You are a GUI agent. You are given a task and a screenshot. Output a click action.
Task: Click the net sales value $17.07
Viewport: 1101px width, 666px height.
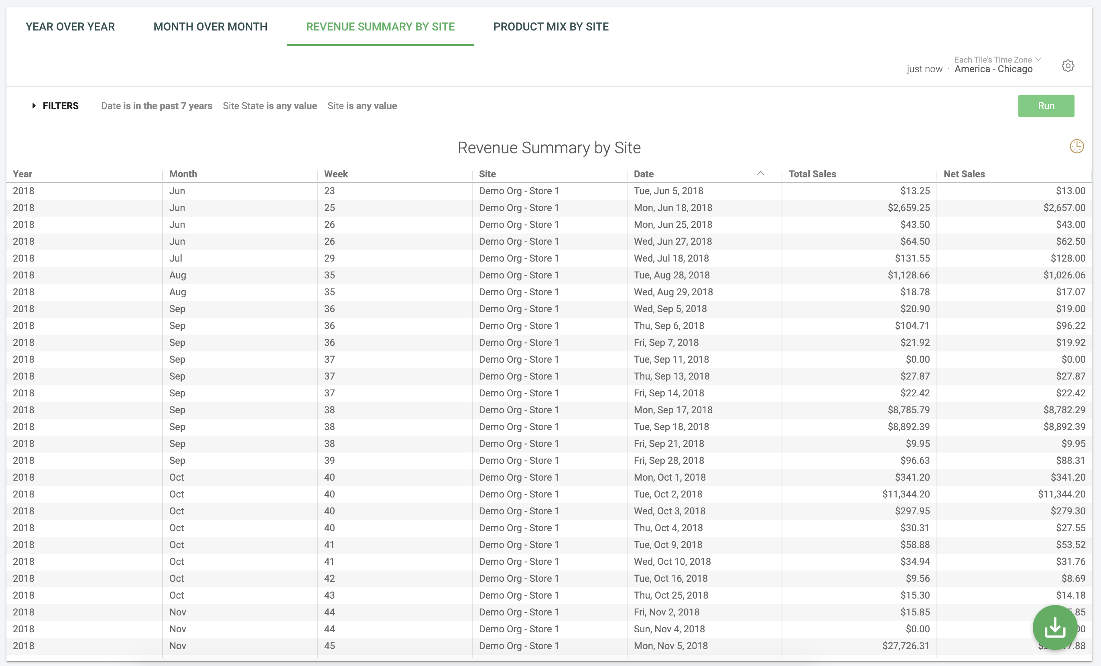click(x=1070, y=292)
